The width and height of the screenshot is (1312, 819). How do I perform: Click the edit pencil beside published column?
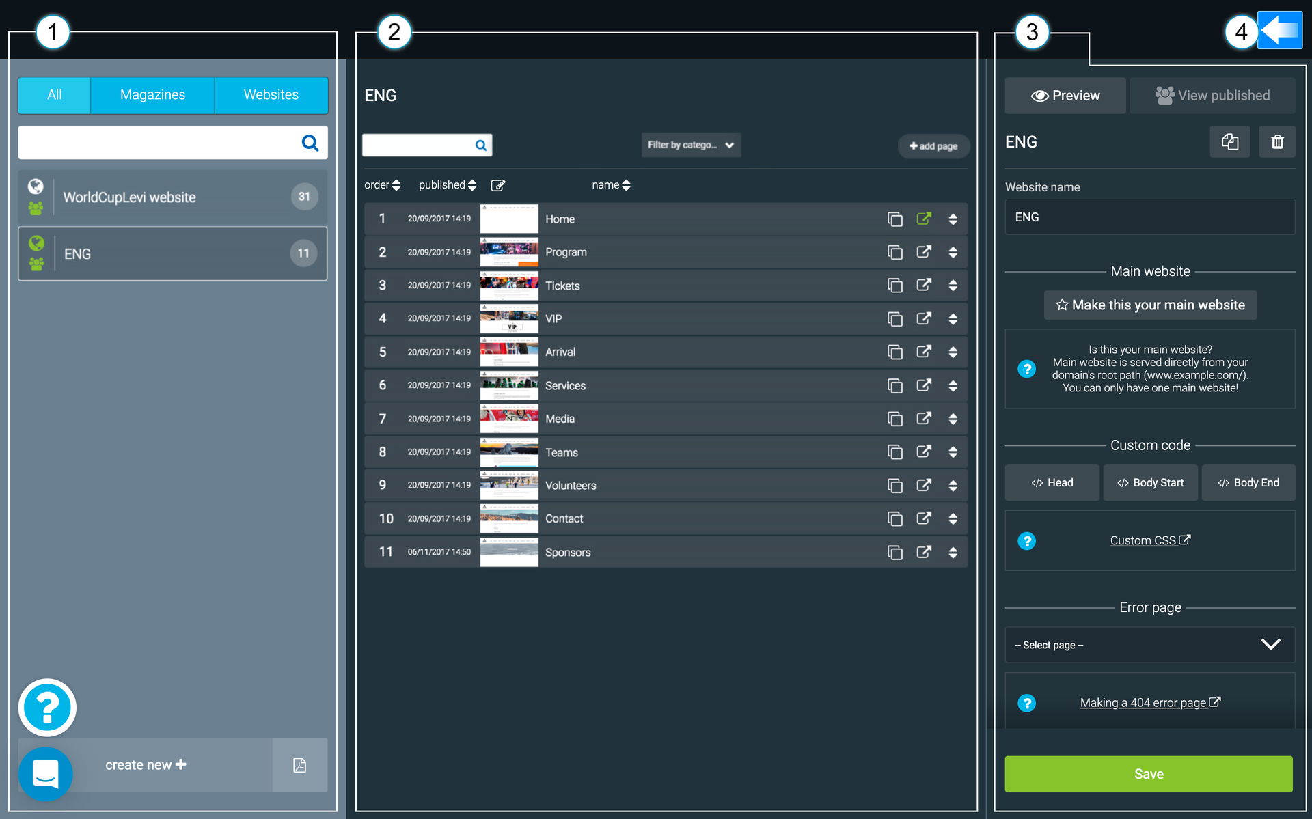tap(498, 184)
